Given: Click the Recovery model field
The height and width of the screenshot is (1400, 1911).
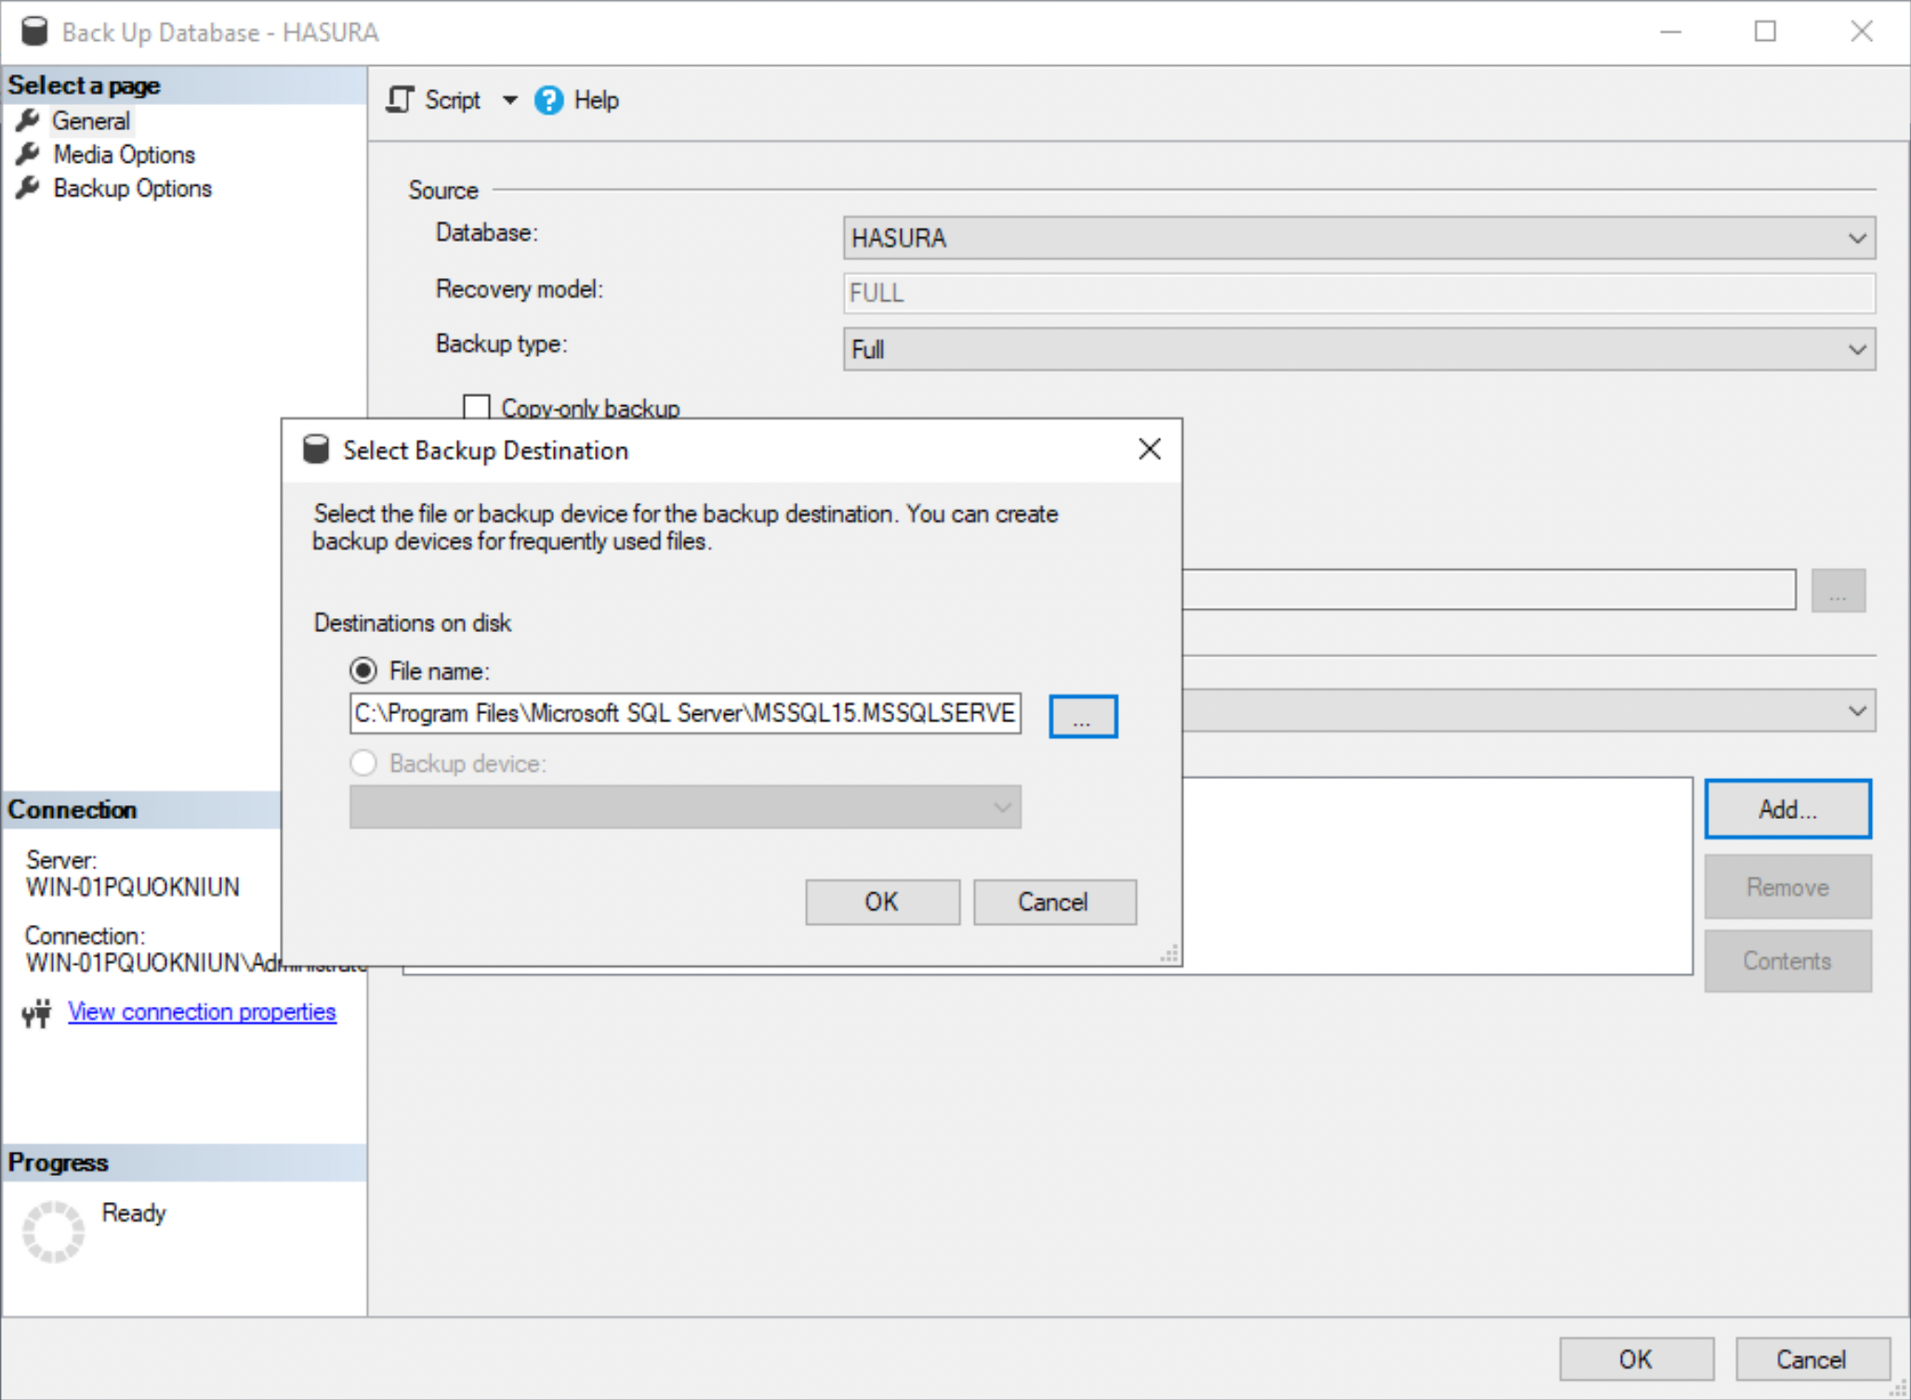Looking at the screenshot, I should pos(1359,293).
